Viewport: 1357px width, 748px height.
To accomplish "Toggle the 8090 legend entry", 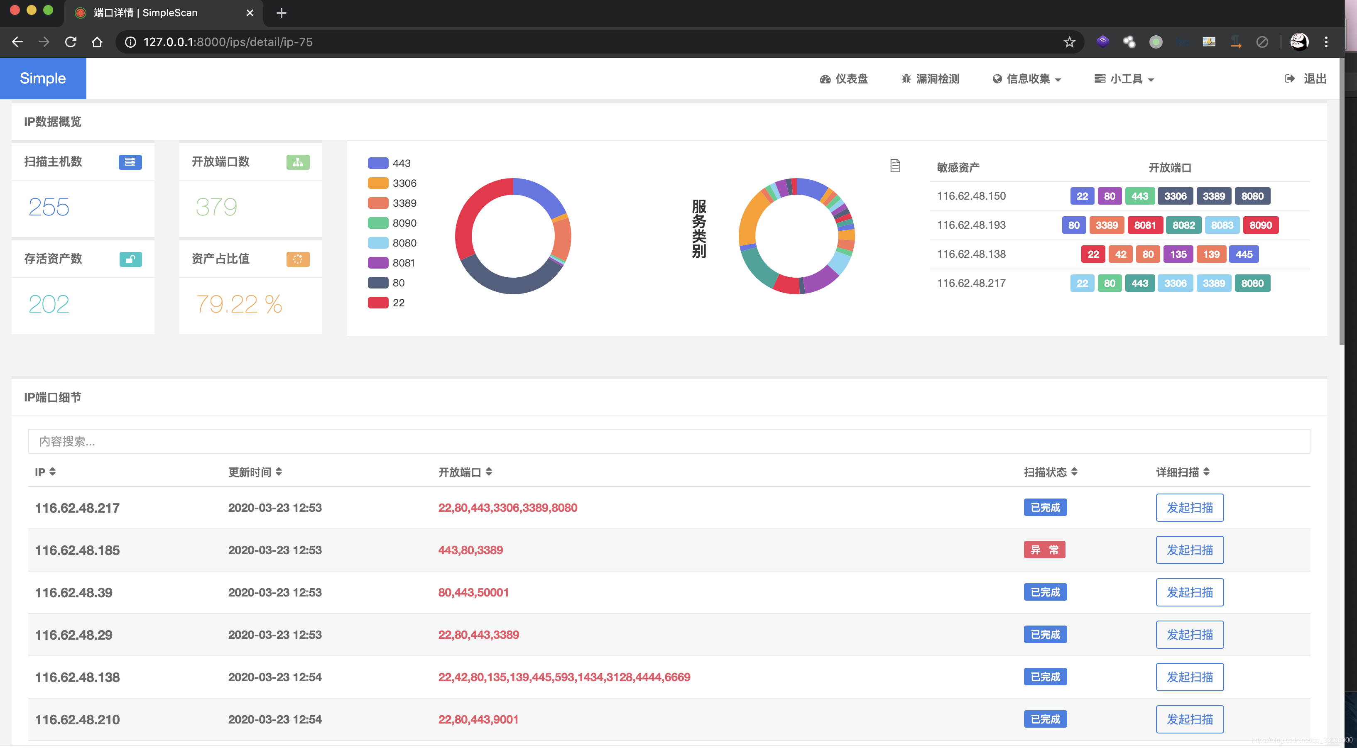I will tap(392, 223).
